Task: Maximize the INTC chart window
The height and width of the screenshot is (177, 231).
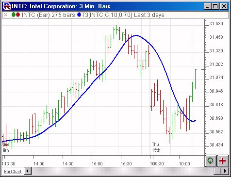Action: [215, 6]
